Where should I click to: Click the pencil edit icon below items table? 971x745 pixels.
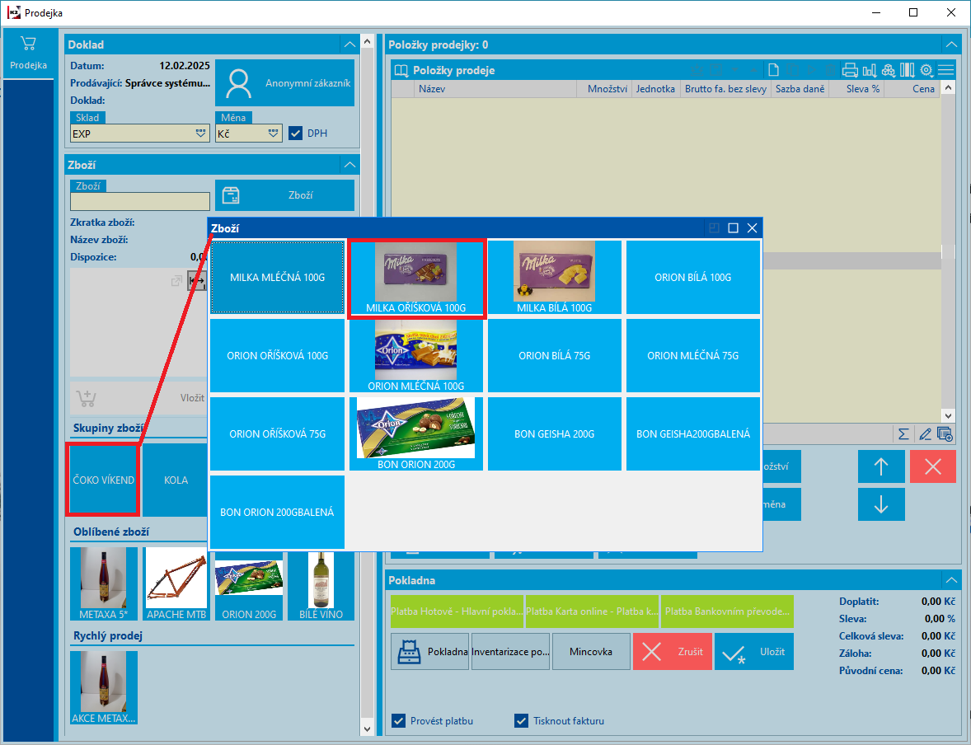point(925,434)
